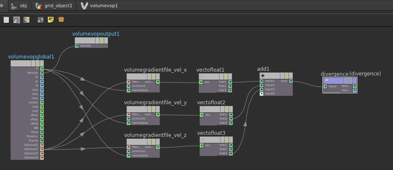Click the BB output port on volumevopglobal1
Screen dimensions: 393x170
(x=42, y=128)
